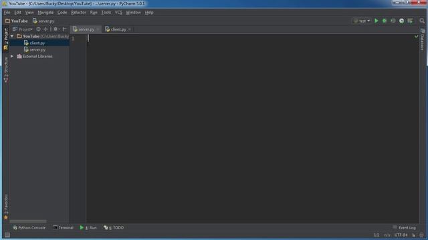Start debugging with the green bug icon
This screenshot has height=240, width=428.
point(385,21)
